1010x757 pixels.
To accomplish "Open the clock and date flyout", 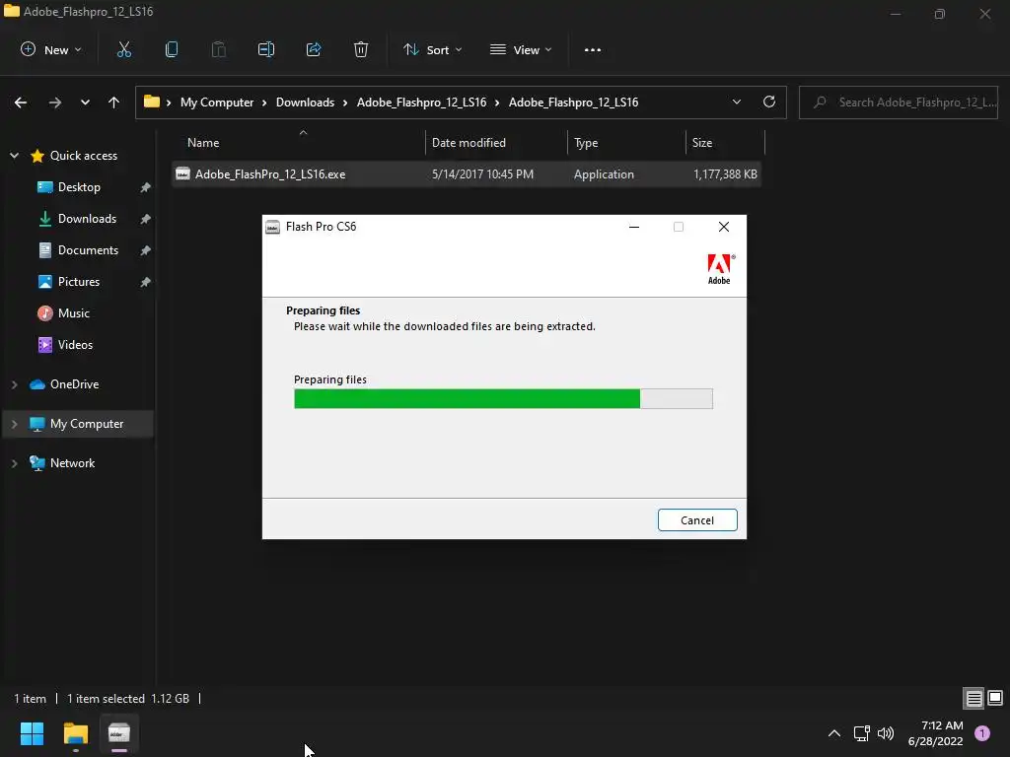I will (x=935, y=733).
